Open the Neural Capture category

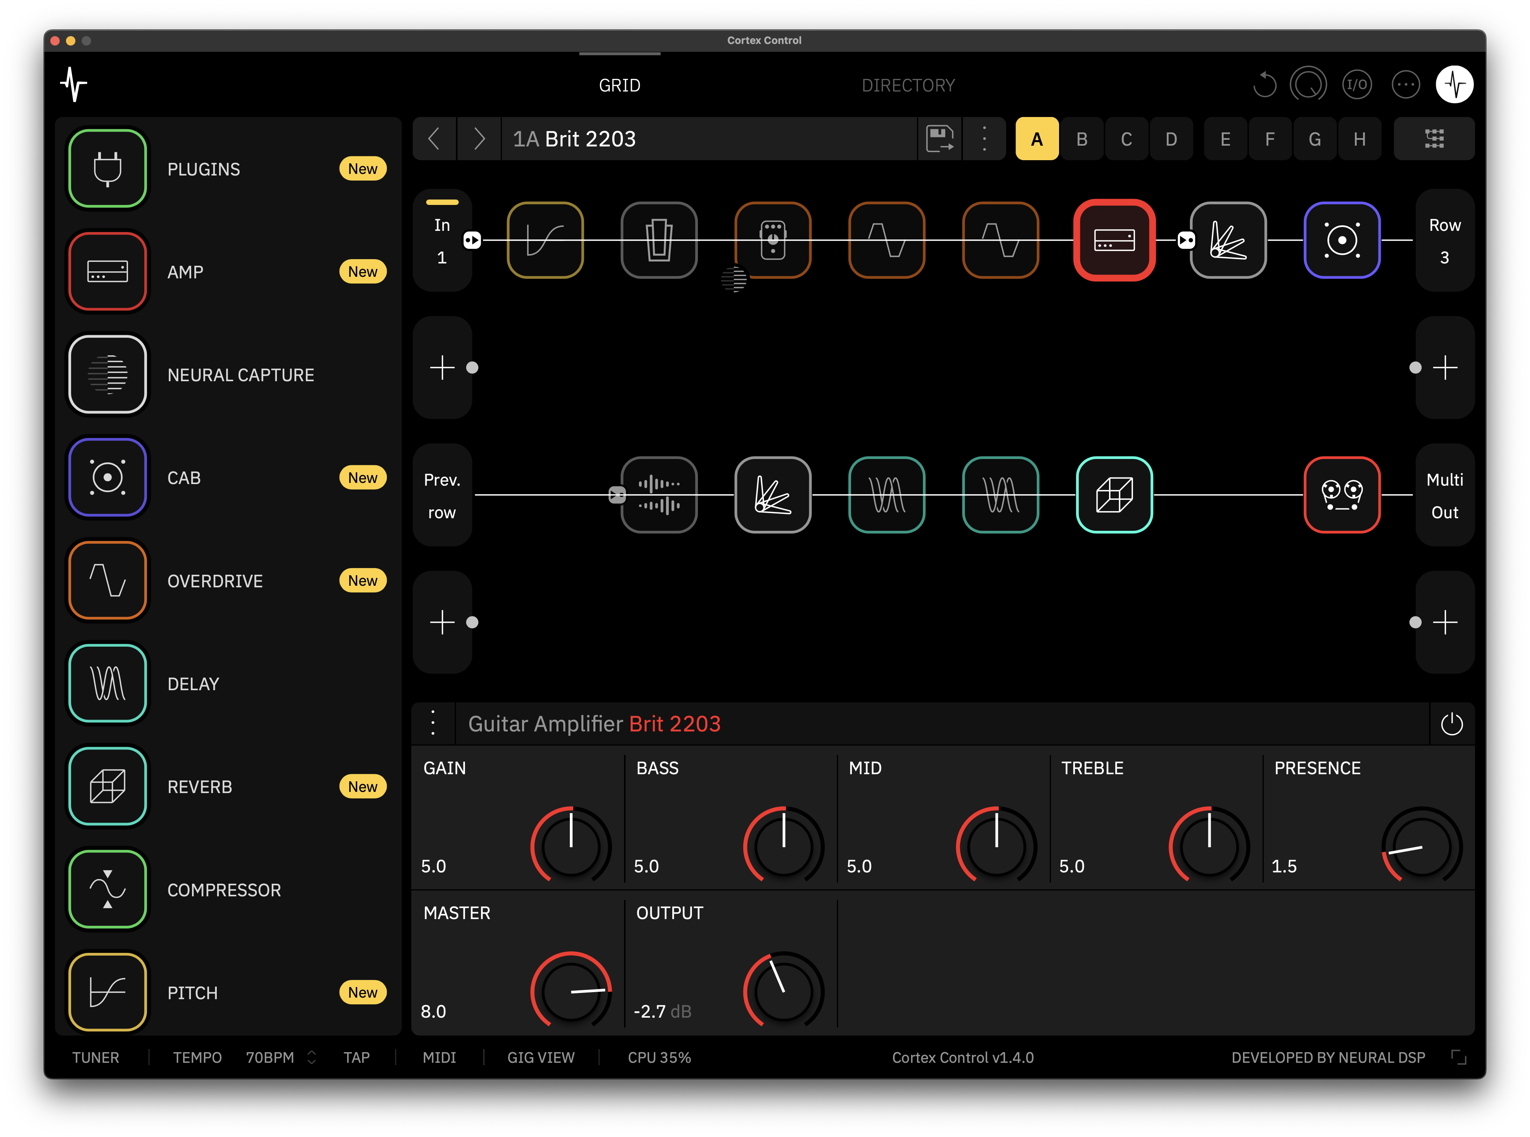pos(108,375)
